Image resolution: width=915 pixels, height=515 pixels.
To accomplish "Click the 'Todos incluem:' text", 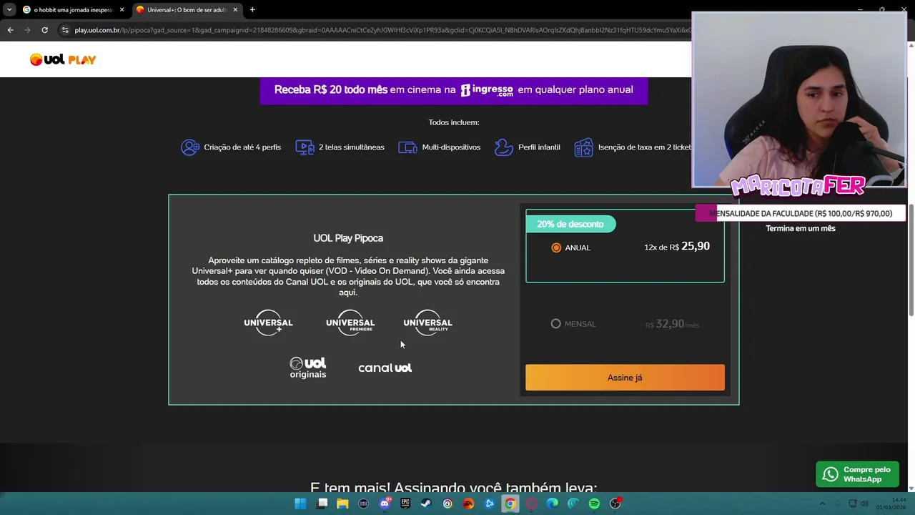I will [454, 122].
